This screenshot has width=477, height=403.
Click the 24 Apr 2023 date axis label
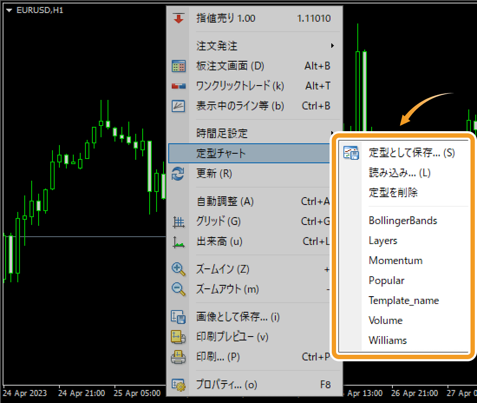[25, 393]
